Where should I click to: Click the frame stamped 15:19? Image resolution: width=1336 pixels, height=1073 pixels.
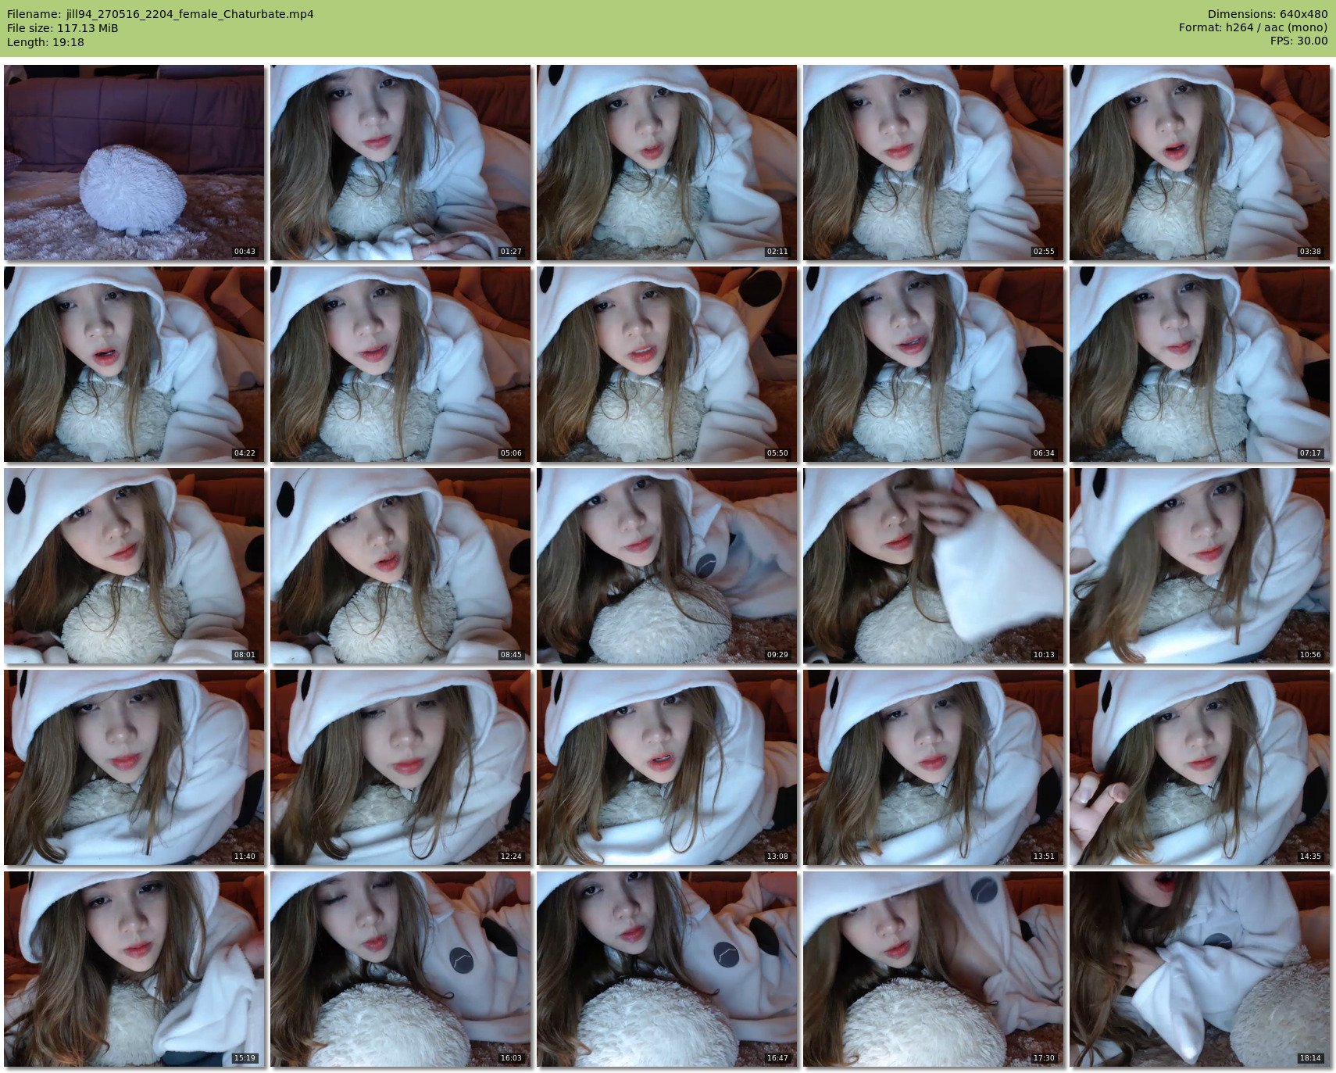pyautogui.click(x=134, y=969)
